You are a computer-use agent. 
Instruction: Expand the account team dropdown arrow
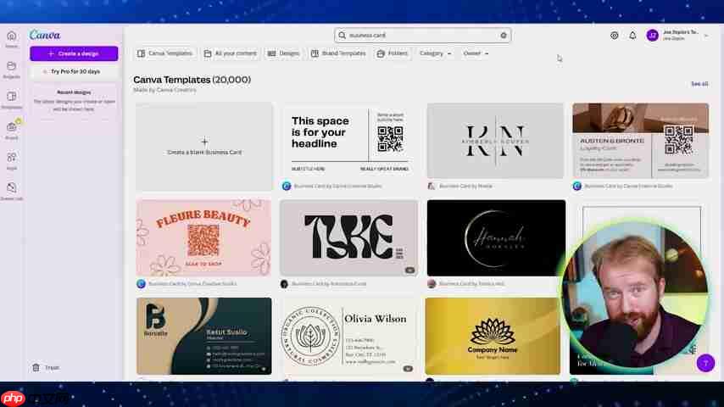click(x=706, y=36)
